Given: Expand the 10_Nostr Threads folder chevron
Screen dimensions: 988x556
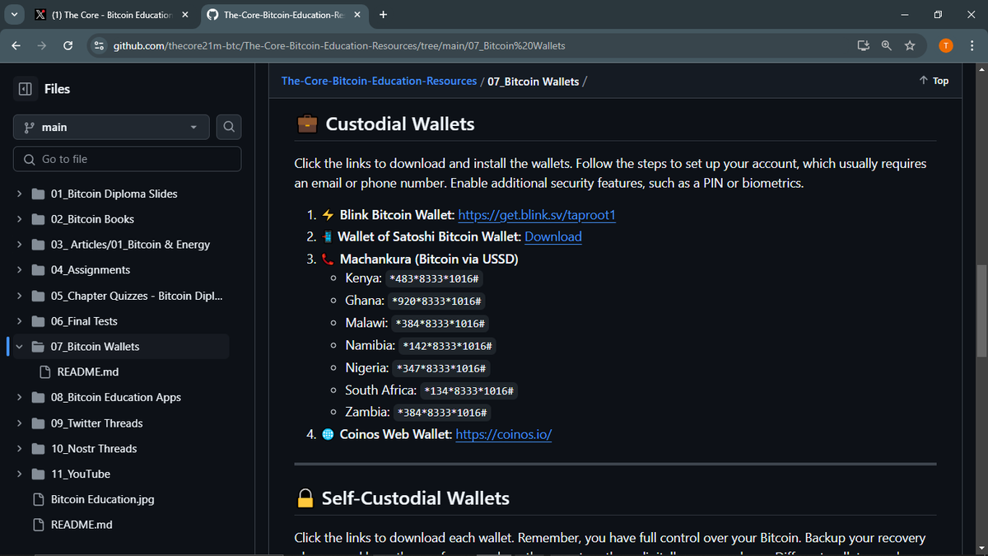Looking at the screenshot, I should [19, 449].
